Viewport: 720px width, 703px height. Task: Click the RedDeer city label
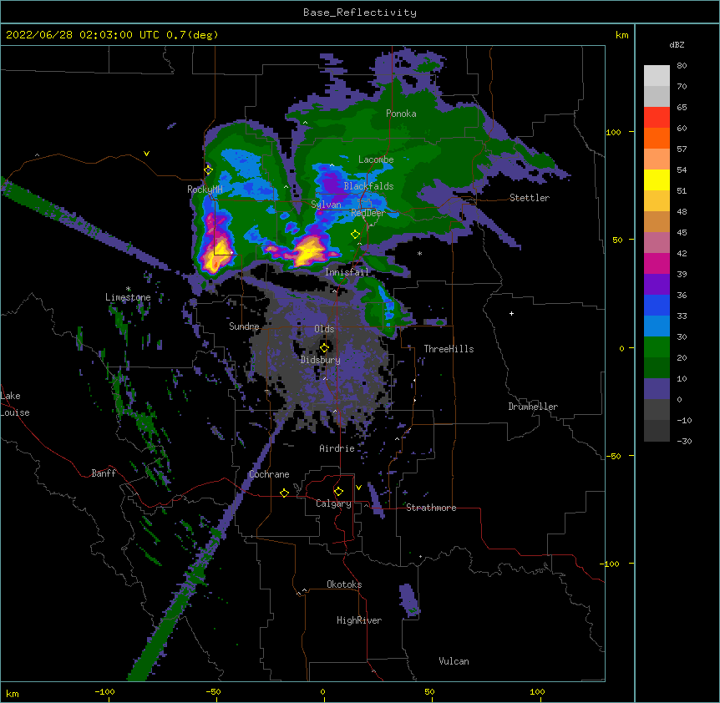pyautogui.click(x=368, y=213)
